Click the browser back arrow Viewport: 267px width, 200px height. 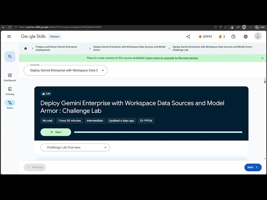(x=4, y=27)
